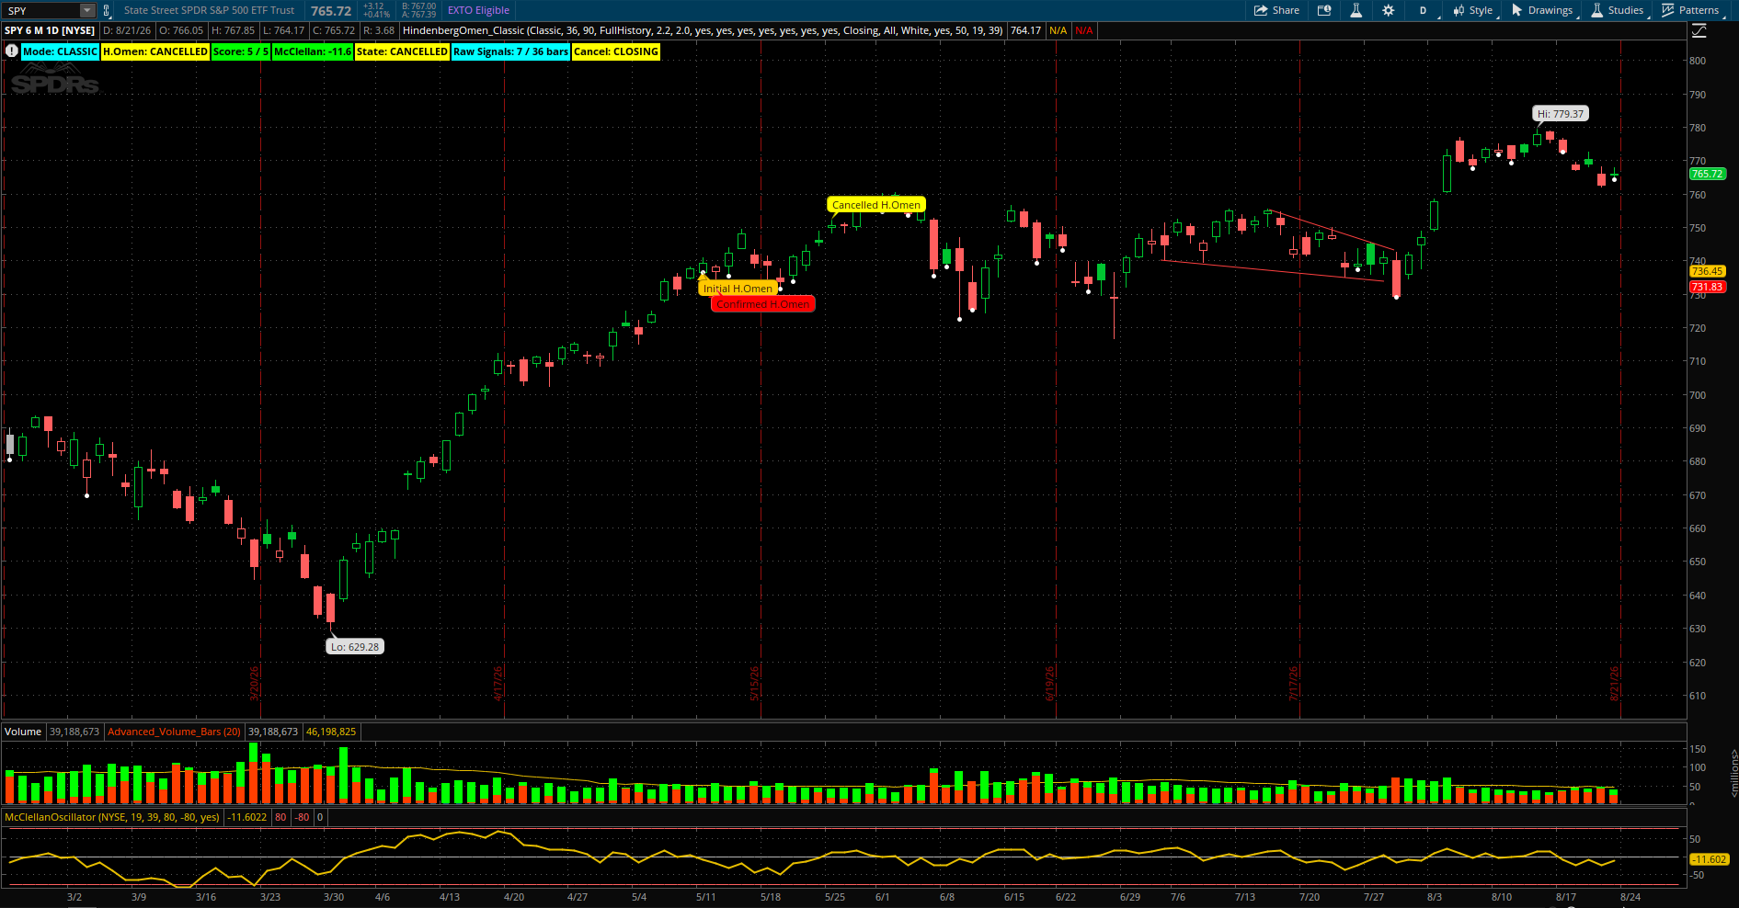Viewport: 1739px width, 908px height.
Task: Click the SPY 6 M 1D [NYSE] chart title
Action: click(x=50, y=30)
